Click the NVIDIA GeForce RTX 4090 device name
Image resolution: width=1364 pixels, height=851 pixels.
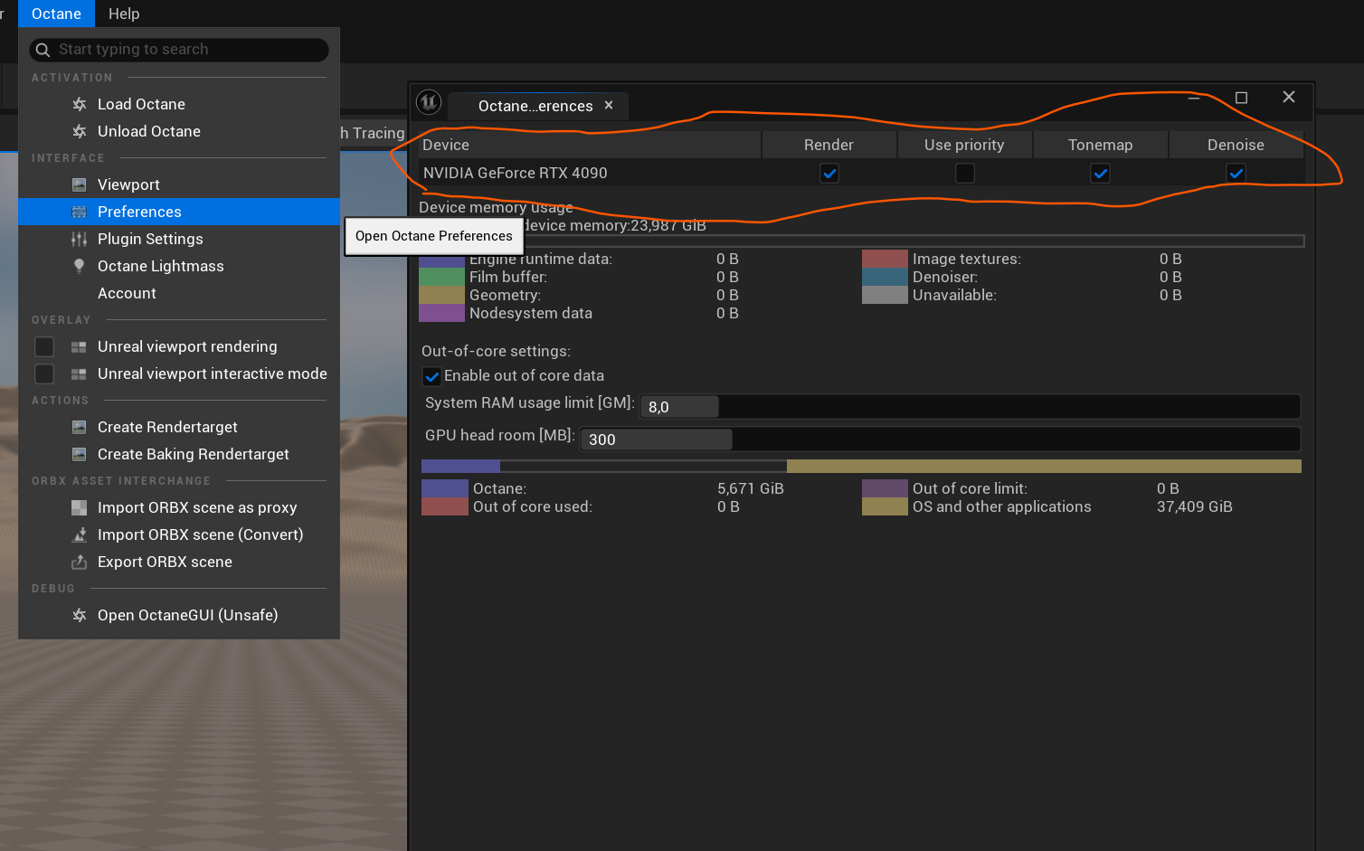click(x=516, y=173)
